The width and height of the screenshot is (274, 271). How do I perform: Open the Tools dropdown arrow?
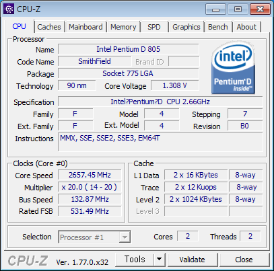click(x=160, y=260)
